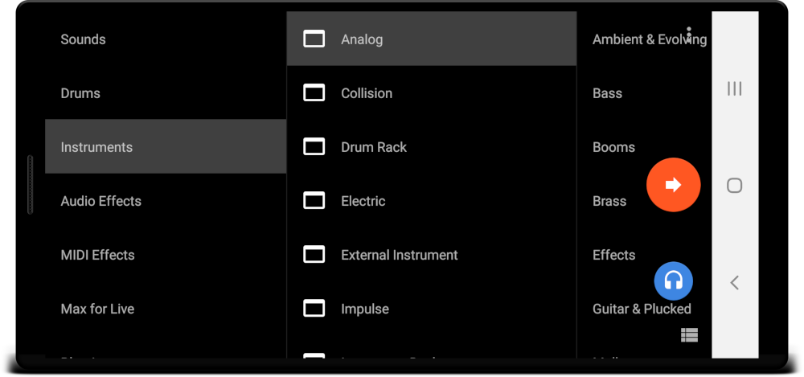Tap the Android home button
Screen dimensions: 804x377
734,186
